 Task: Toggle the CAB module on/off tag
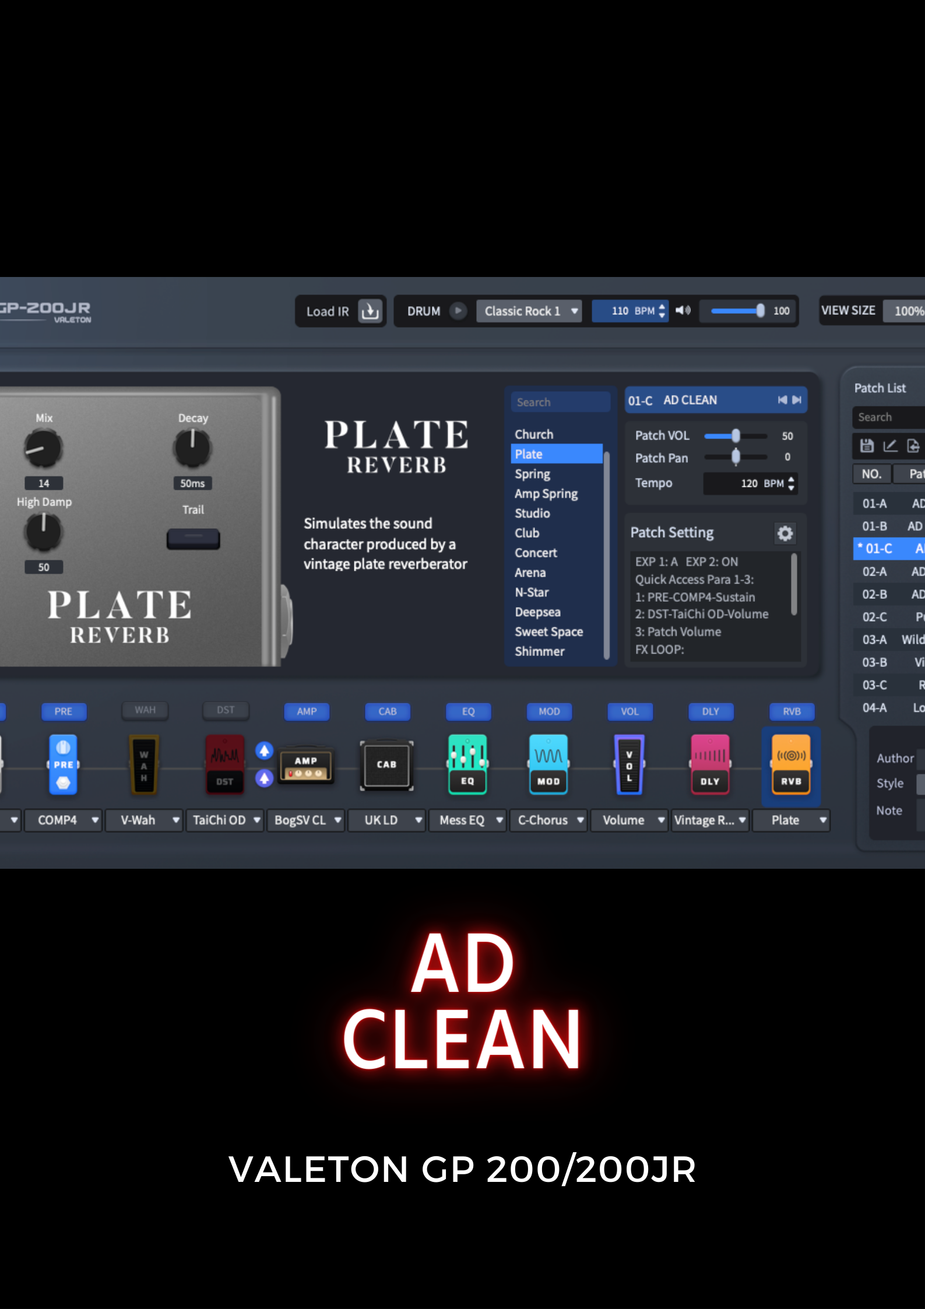(388, 711)
